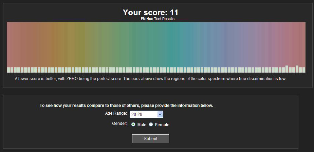The image size is (314, 152).
Task: Click the 'Age Range:' label
Action: tap(116, 113)
